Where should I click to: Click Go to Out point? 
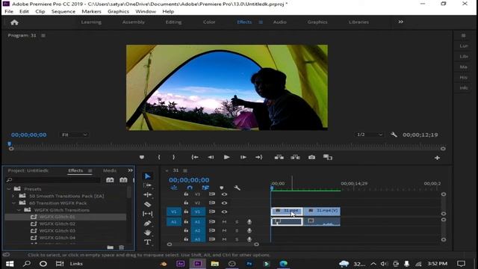click(x=259, y=158)
